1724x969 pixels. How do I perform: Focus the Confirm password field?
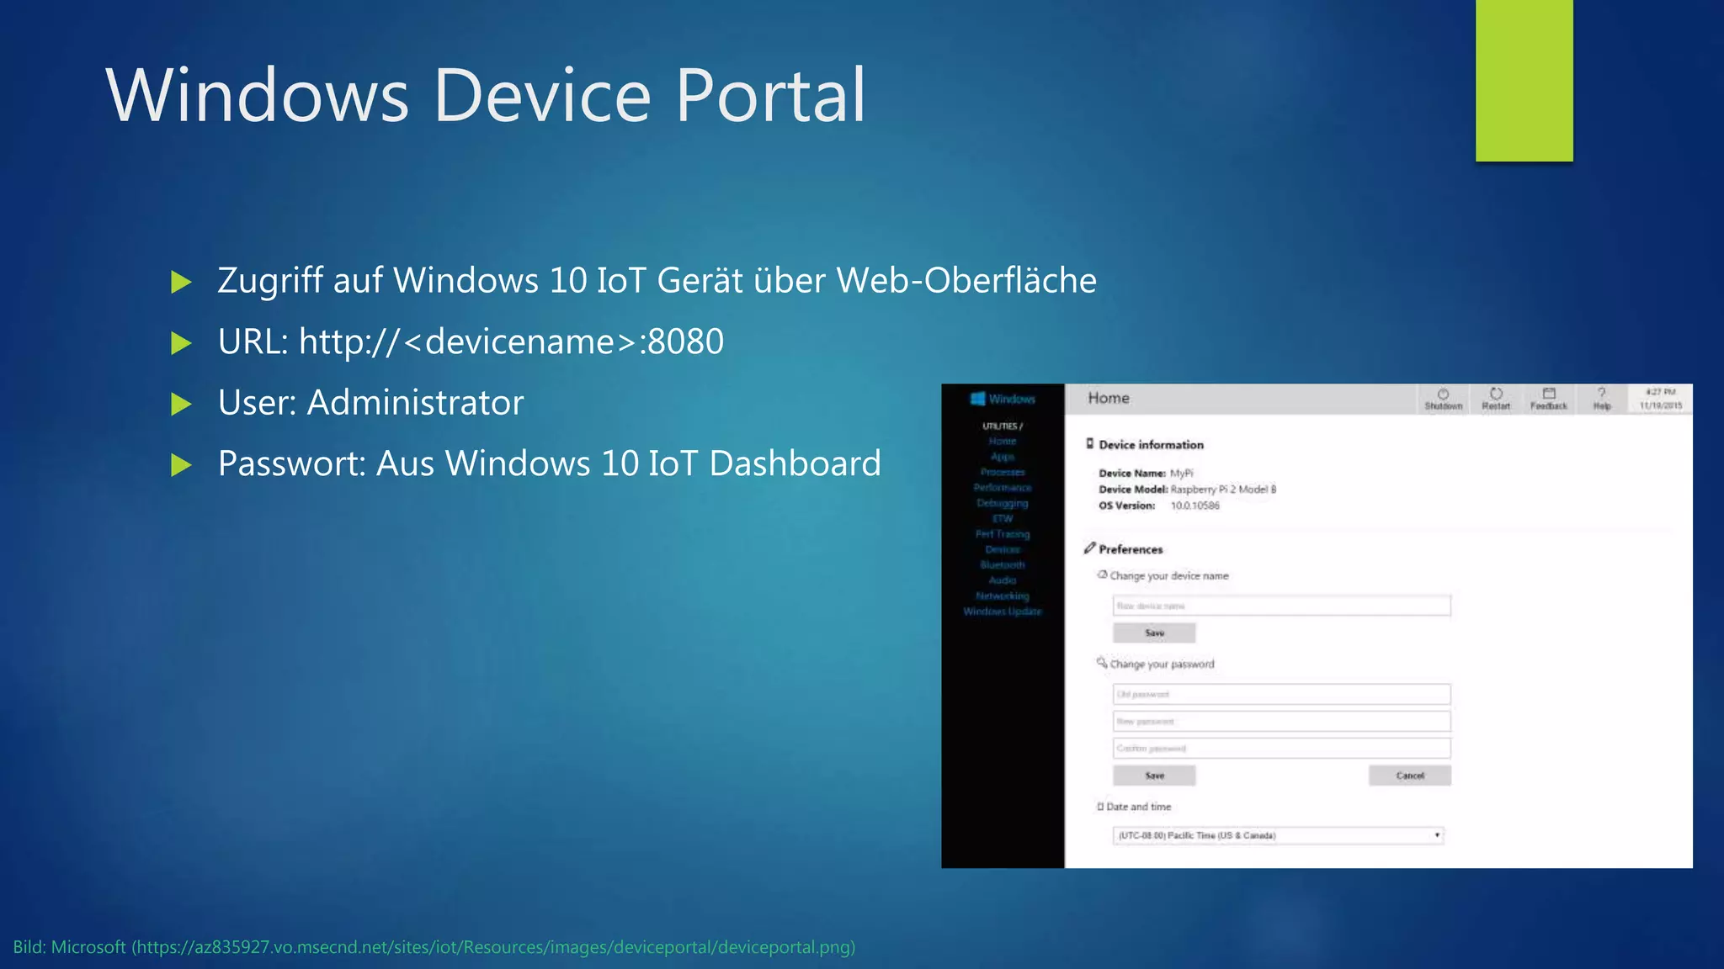(x=1281, y=748)
